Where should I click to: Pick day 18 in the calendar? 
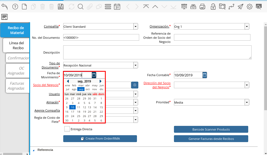78,112
